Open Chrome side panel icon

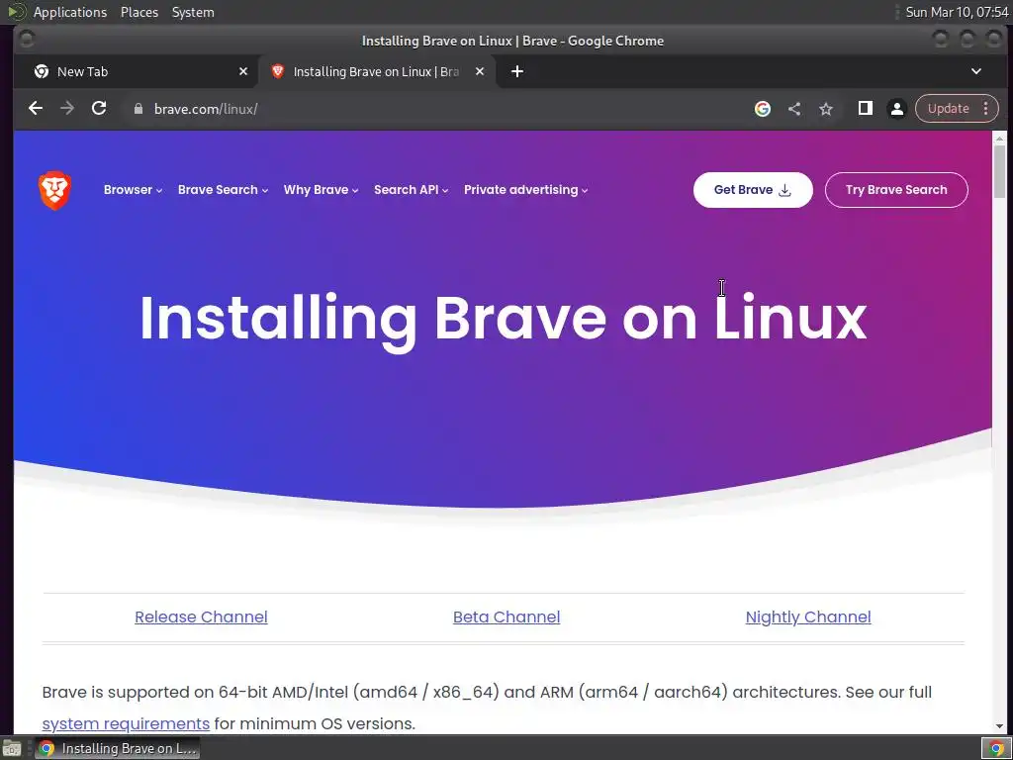[x=865, y=109]
